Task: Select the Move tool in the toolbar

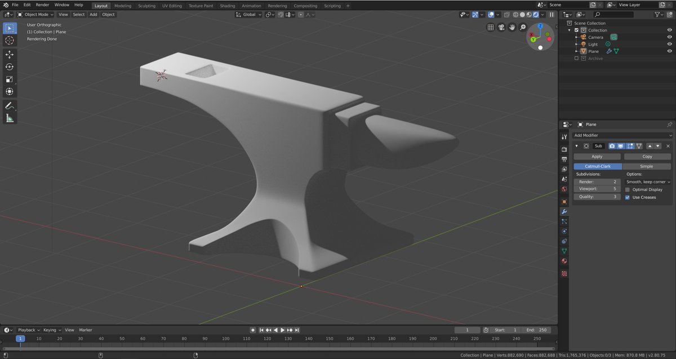Action: click(9, 54)
